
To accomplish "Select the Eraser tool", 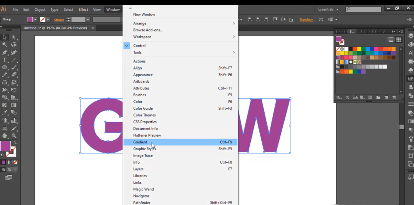I will pos(14,75).
